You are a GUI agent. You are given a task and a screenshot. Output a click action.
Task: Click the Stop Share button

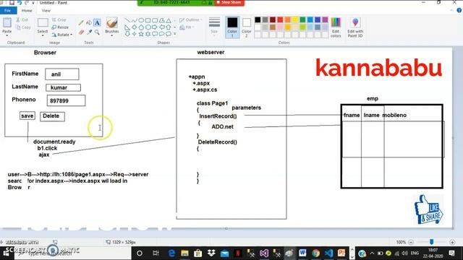click(229, 3)
